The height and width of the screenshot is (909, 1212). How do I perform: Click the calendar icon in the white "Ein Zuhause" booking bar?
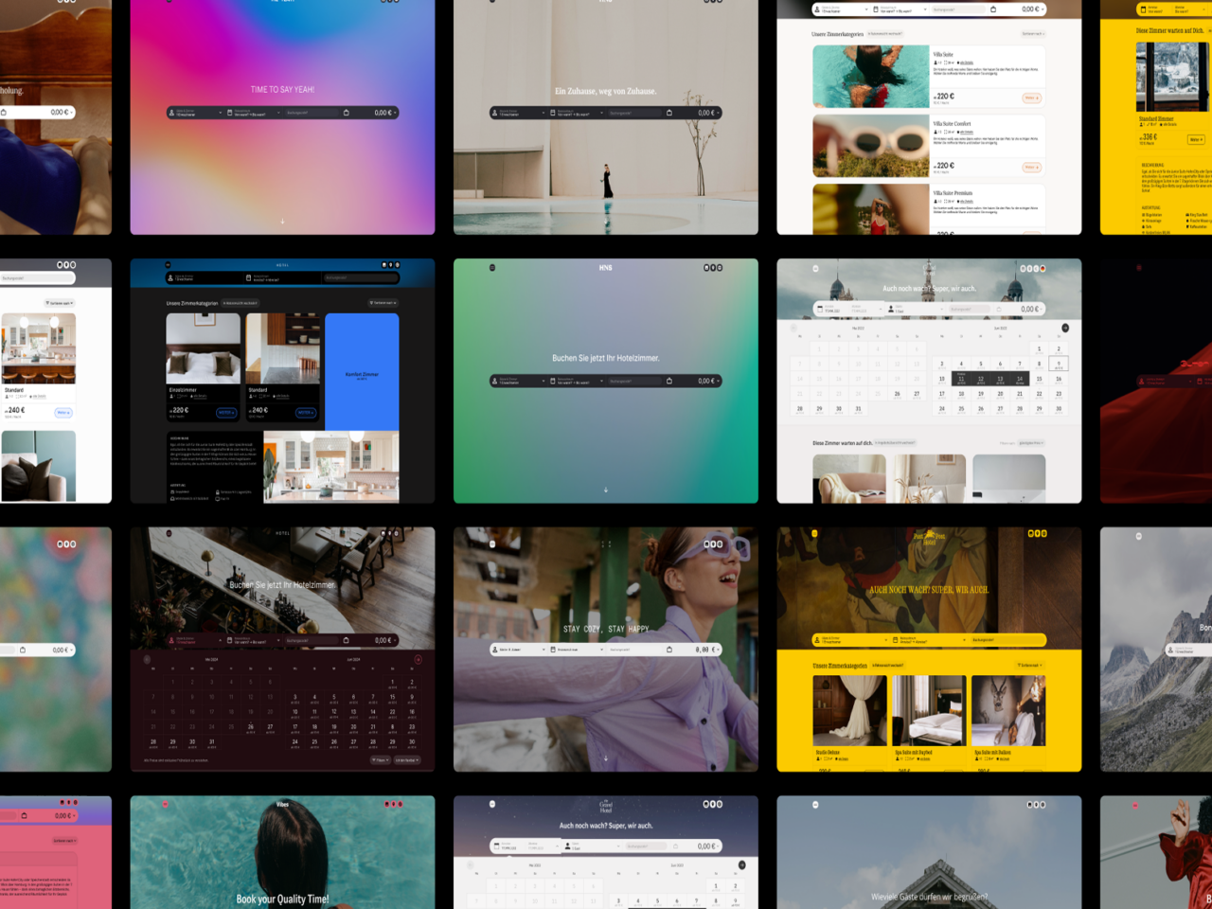click(553, 113)
